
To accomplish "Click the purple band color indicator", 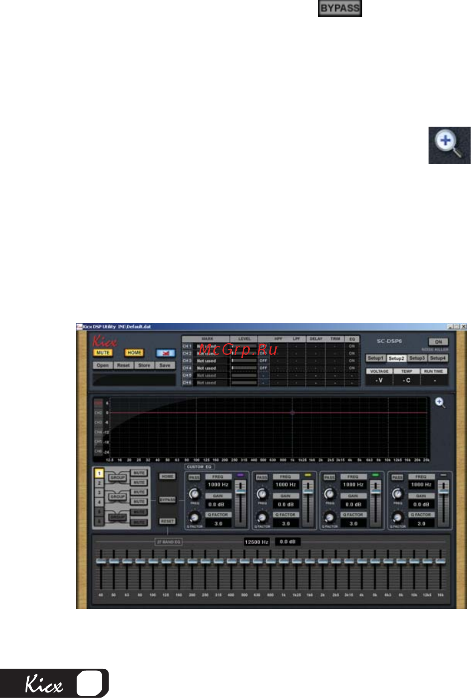I will (x=240, y=475).
